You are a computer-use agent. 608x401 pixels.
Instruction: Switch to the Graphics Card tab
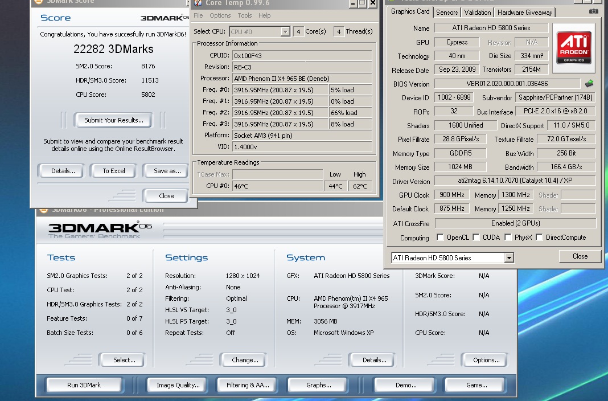pos(410,11)
